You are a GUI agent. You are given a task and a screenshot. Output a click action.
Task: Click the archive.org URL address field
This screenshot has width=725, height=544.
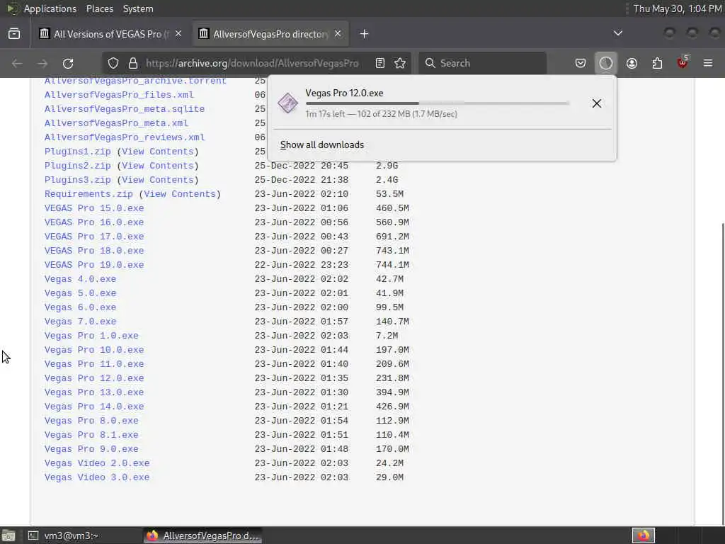252,63
